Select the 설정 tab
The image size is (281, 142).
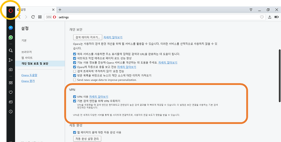click(x=36, y=10)
